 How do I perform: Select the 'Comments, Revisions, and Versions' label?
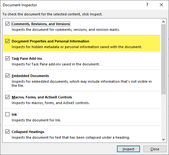point(41,24)
